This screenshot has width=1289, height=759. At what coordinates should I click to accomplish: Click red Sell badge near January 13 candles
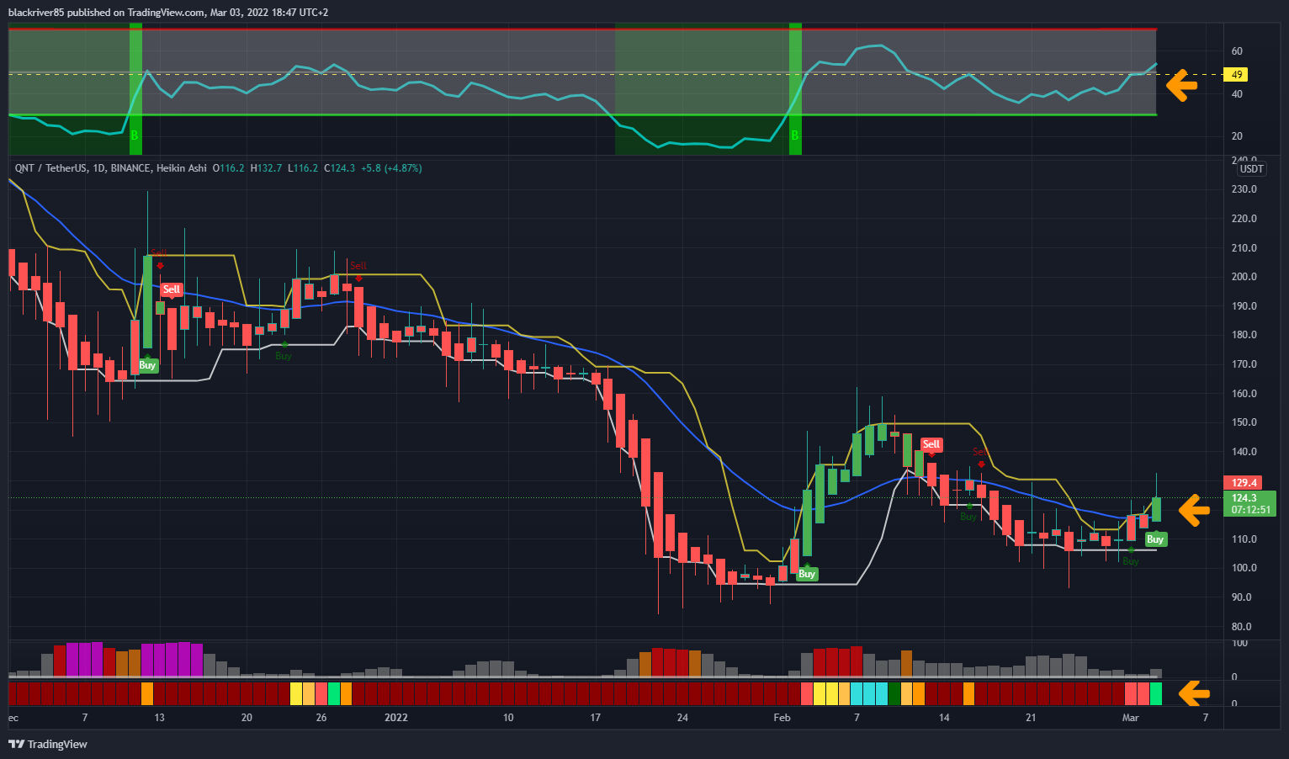(172, 289)
